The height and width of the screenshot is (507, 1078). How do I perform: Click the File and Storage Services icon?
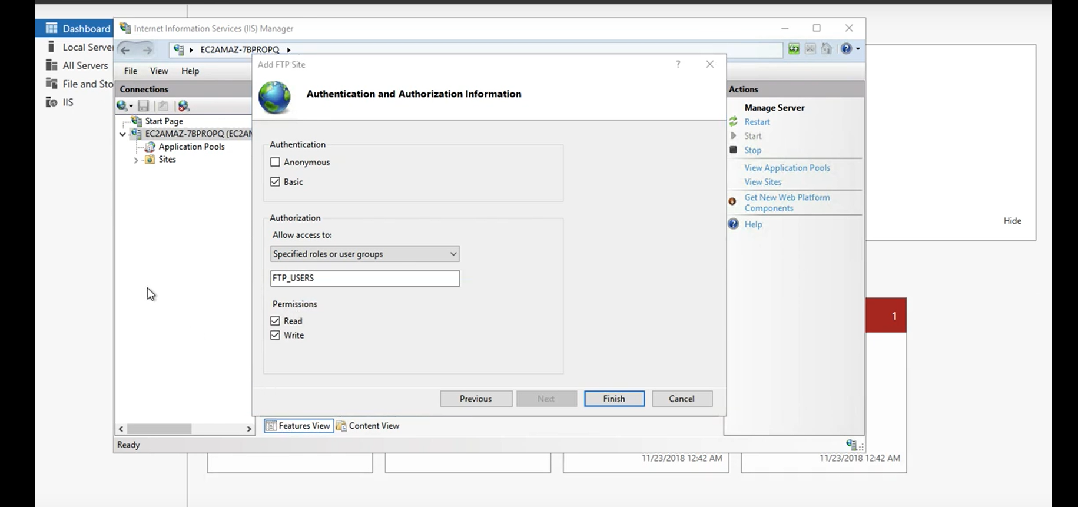coord(52,83)
